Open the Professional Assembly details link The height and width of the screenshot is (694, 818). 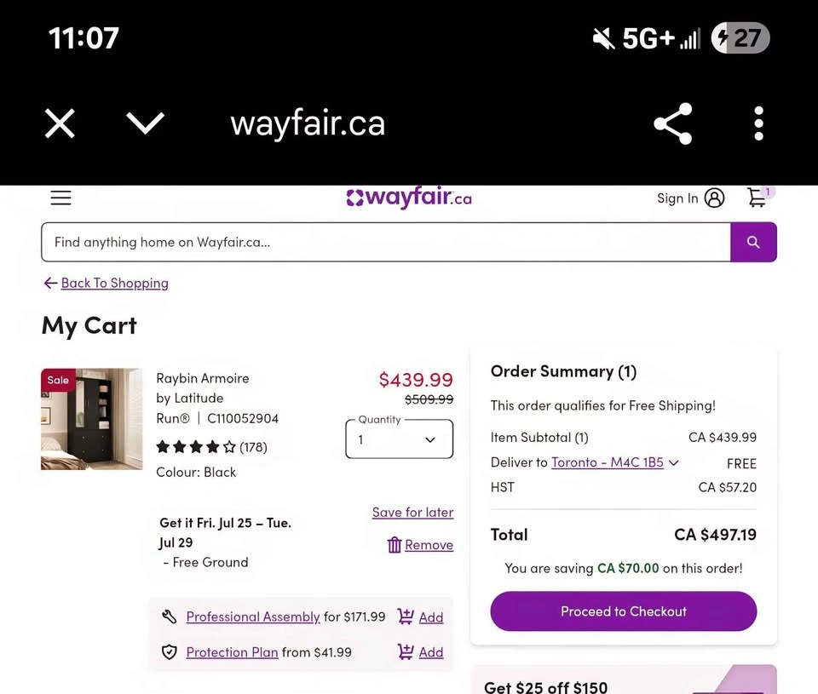252,617
